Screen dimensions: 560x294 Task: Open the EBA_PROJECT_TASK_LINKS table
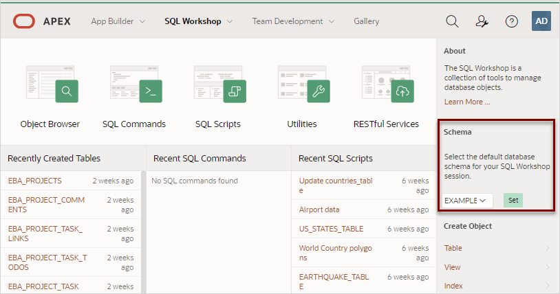tap(45, 234)
